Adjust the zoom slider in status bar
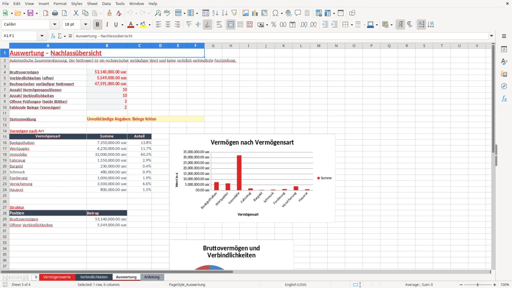Viewport: 512px width, 288px height. coord(477,285)
